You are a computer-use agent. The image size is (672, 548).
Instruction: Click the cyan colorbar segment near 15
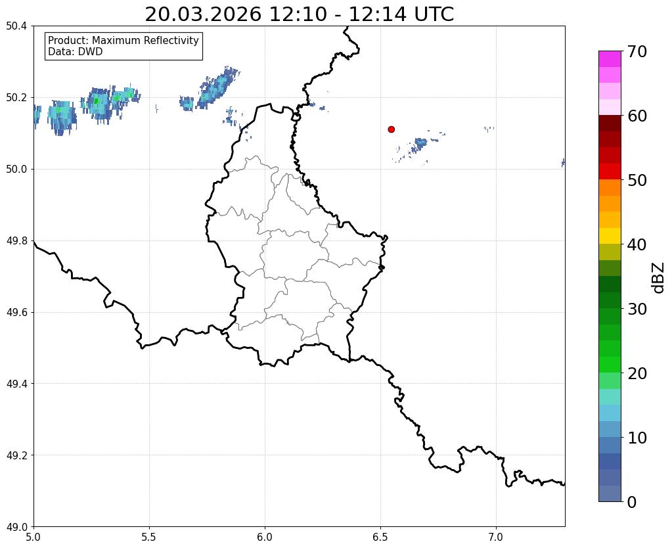point(610,397)
